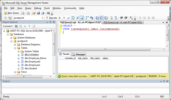Image resolution: width=171 pixels, height=100 pixels.
Task: Collapse the Tables folder
Action: (15, 48)
